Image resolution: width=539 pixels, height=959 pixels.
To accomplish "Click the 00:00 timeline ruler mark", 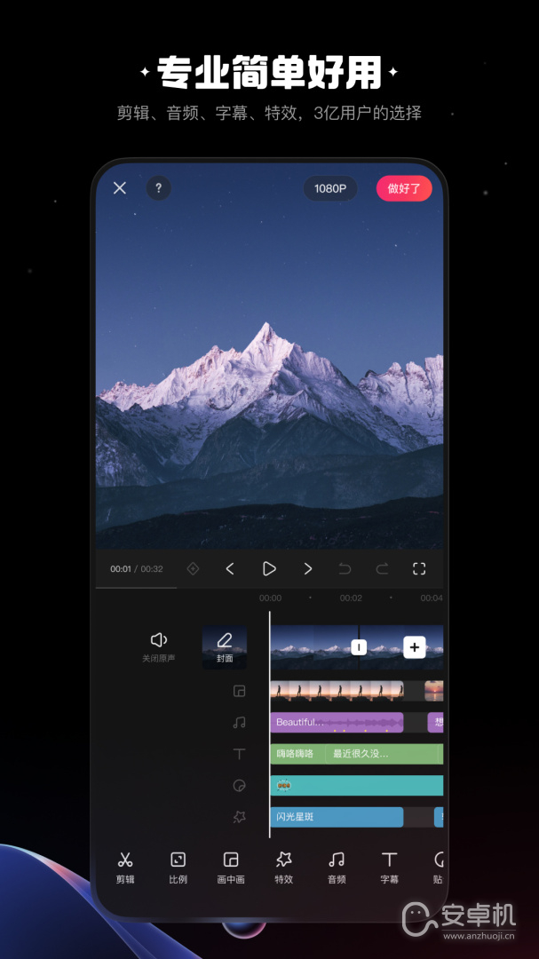I will 271,598.
